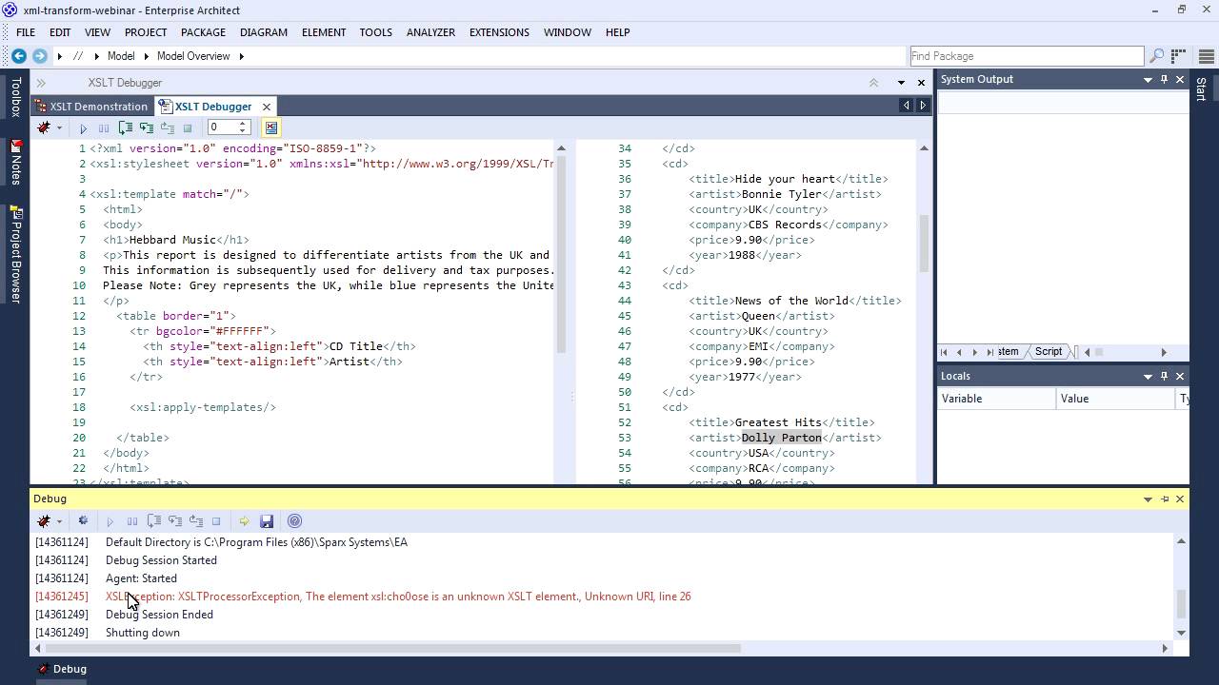The width and height of the screenshot is (1219, 685).
Task: Open document window list dropdown arrow
Action: [901, 83]
